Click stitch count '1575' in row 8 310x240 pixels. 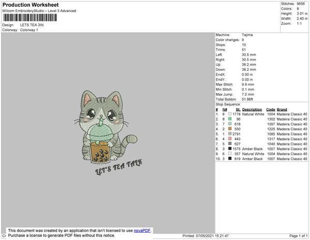[237, 149]
